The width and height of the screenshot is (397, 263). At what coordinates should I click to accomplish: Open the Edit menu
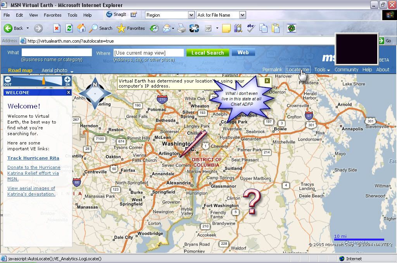[x=19, y=15]
